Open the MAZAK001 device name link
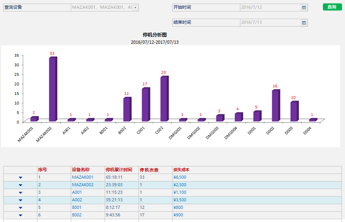345x222 pixels. pyautogui.click(x=83, y=178)
